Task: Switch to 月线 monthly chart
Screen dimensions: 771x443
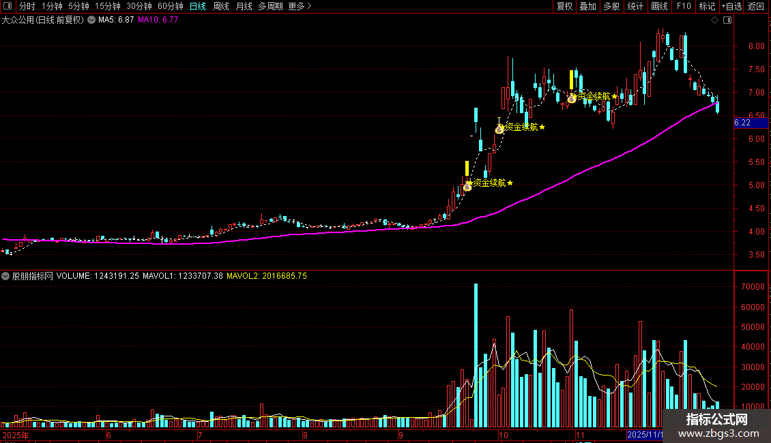Action: click(x=244, y=6)
